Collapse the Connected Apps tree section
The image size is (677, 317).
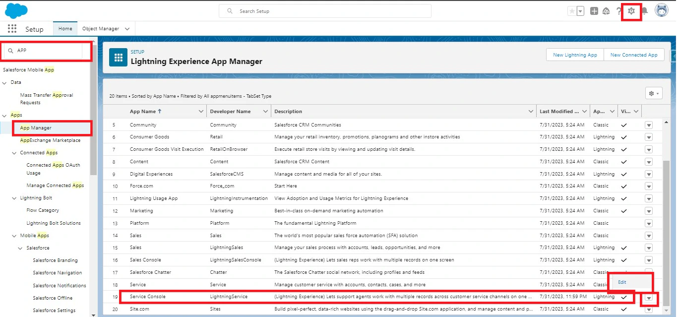click(x=14, y=152)
